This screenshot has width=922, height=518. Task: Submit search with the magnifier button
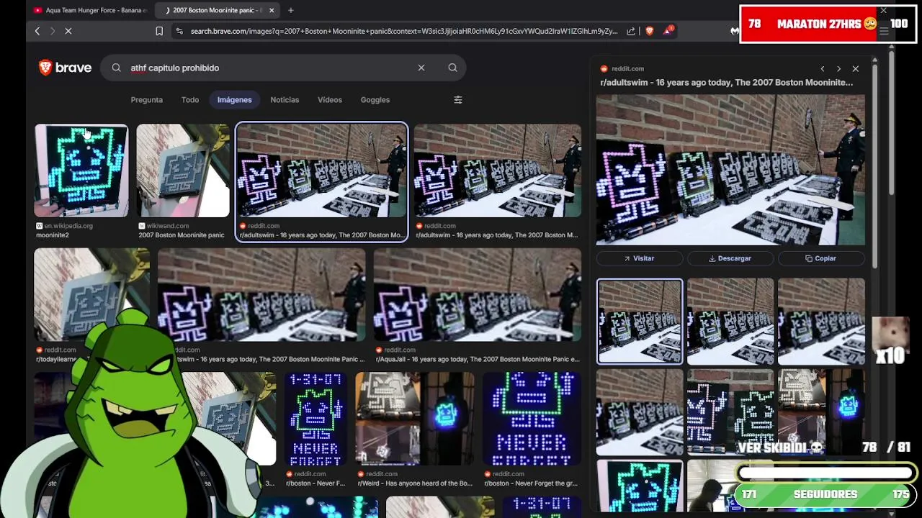coord(452,68)
